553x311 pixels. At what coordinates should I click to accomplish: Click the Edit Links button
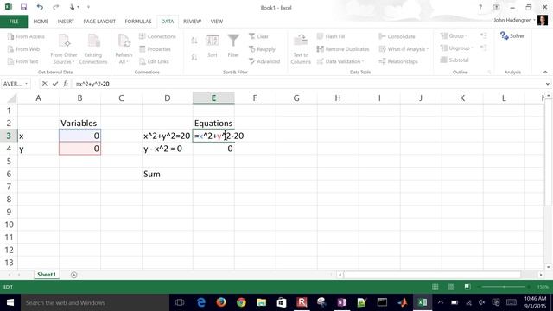(154, 61)
